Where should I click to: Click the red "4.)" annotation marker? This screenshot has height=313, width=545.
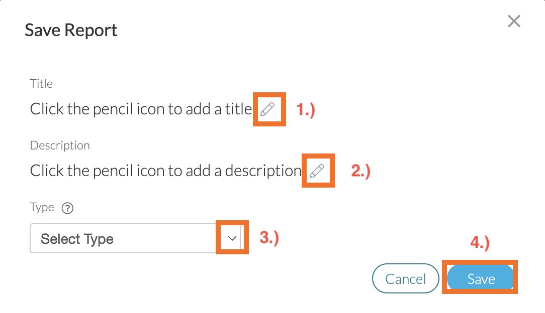tap(480, 243)
